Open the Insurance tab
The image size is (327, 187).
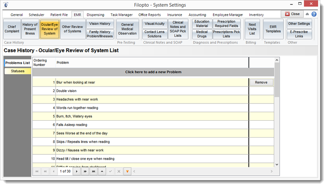click(x=175, y=15)
